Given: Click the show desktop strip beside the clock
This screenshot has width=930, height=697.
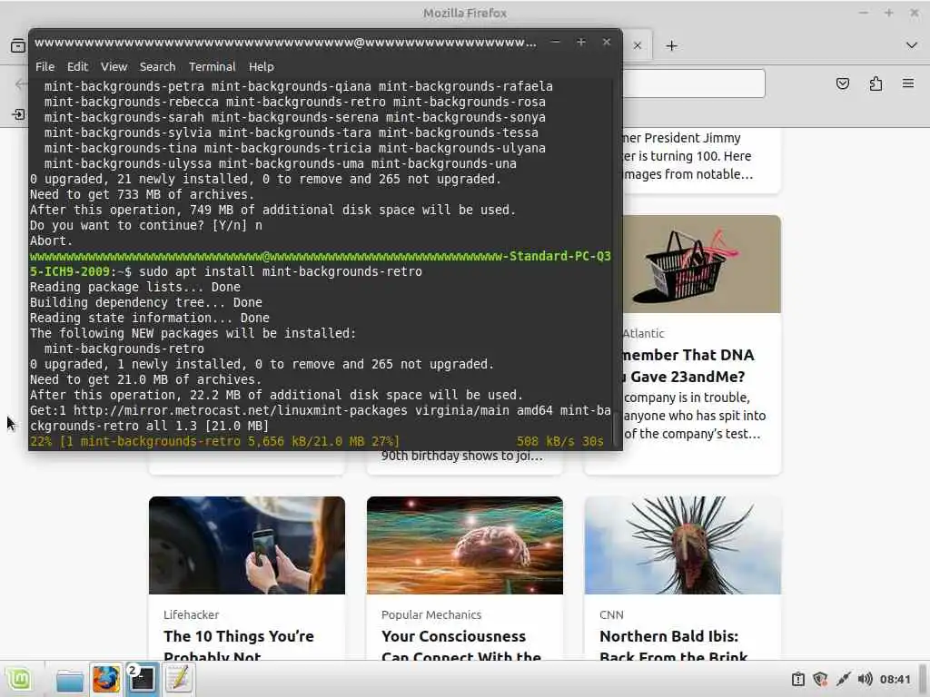Looking at the screenshot, I should [923, 679].
